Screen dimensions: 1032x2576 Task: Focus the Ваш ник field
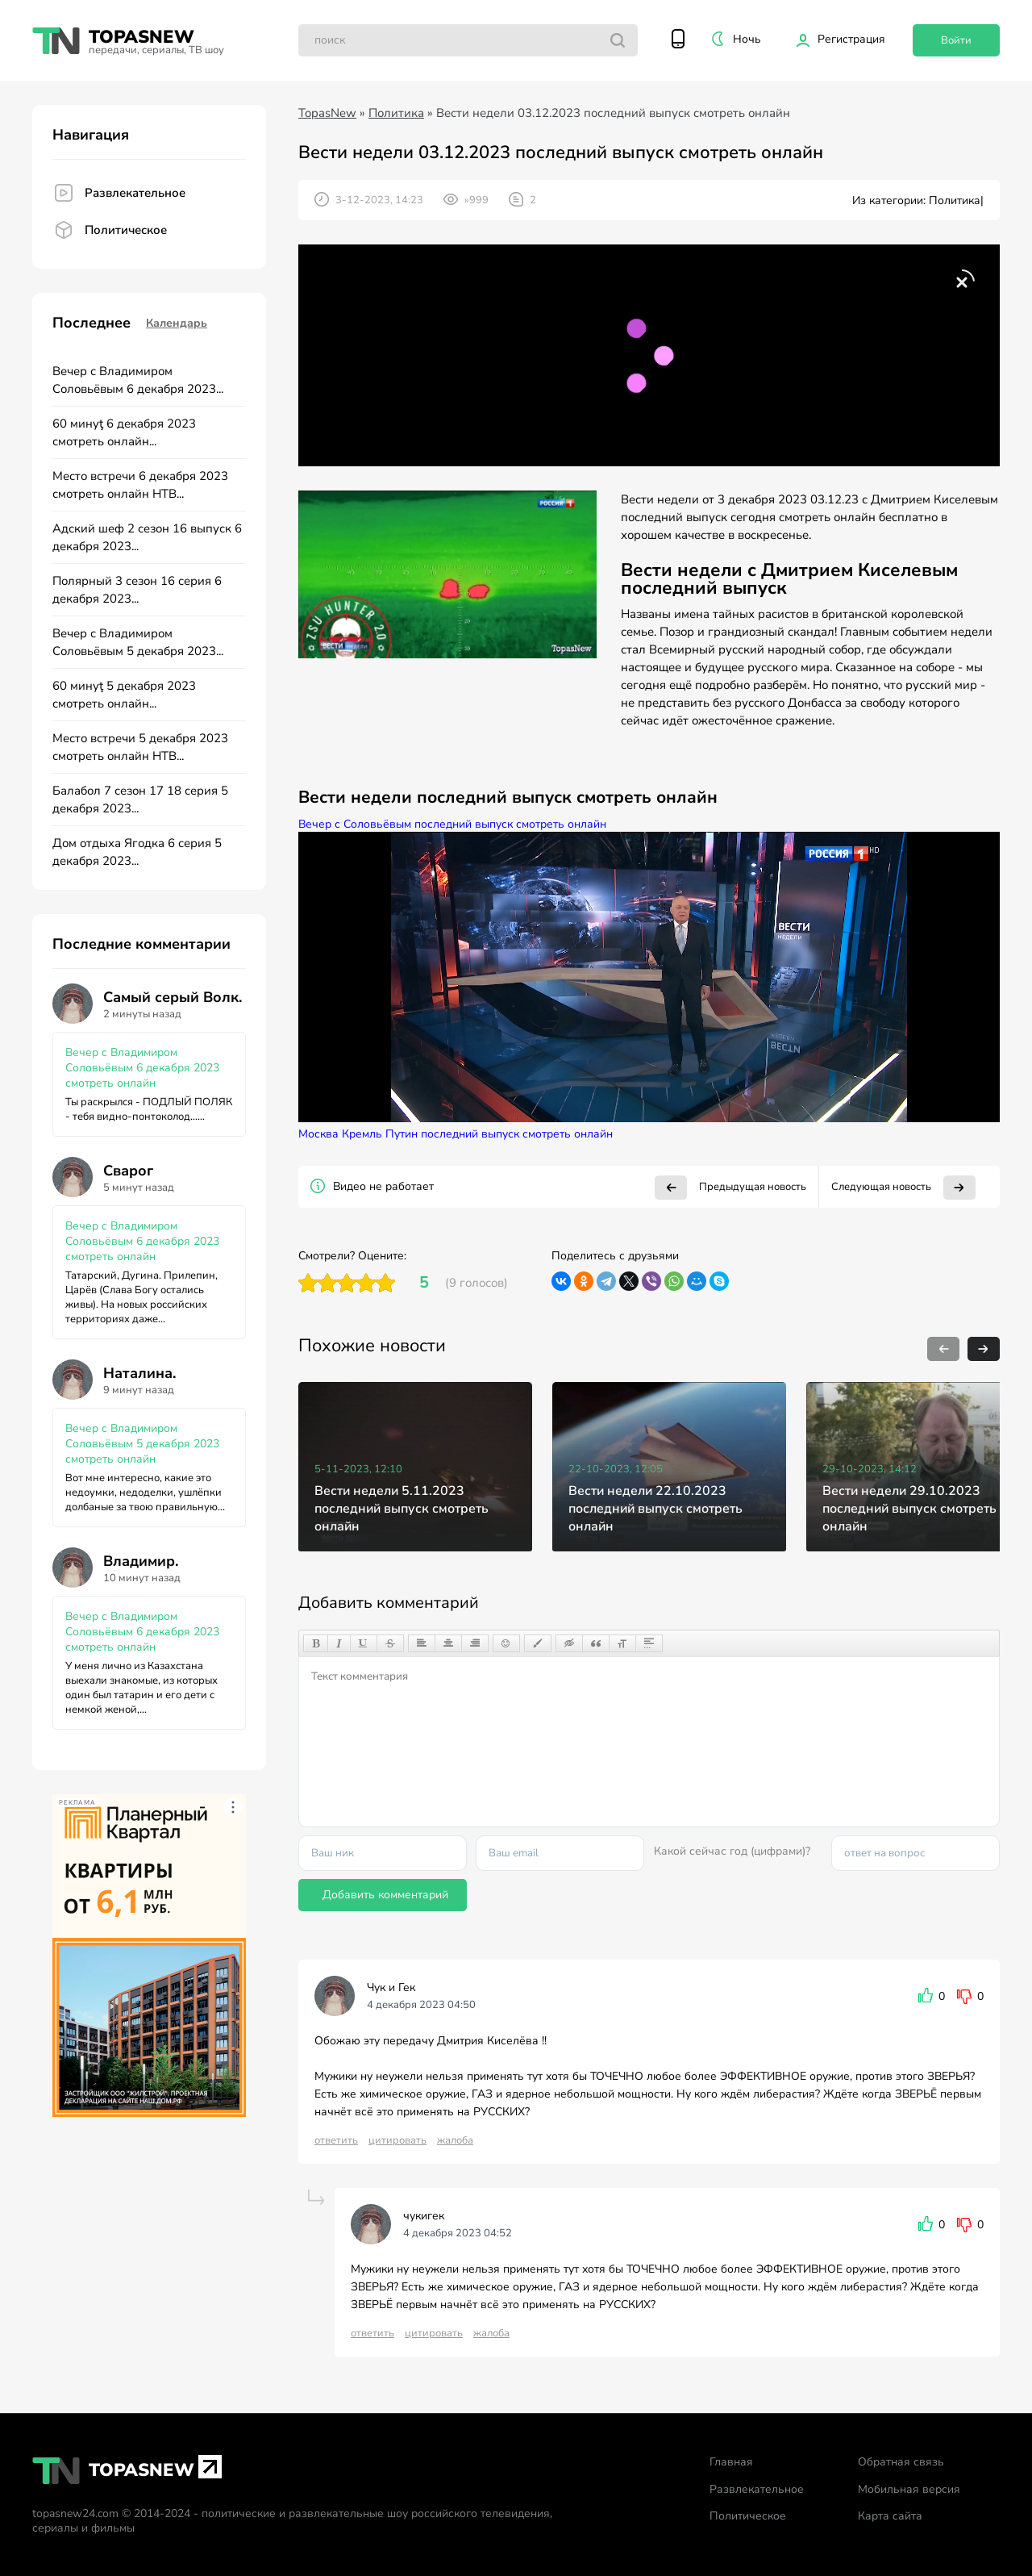(x=381, y=1853)
